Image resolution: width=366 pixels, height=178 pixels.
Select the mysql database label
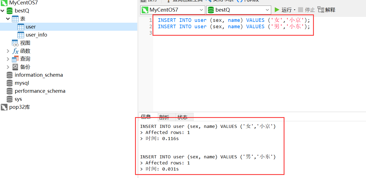click(x=22, y=83)
